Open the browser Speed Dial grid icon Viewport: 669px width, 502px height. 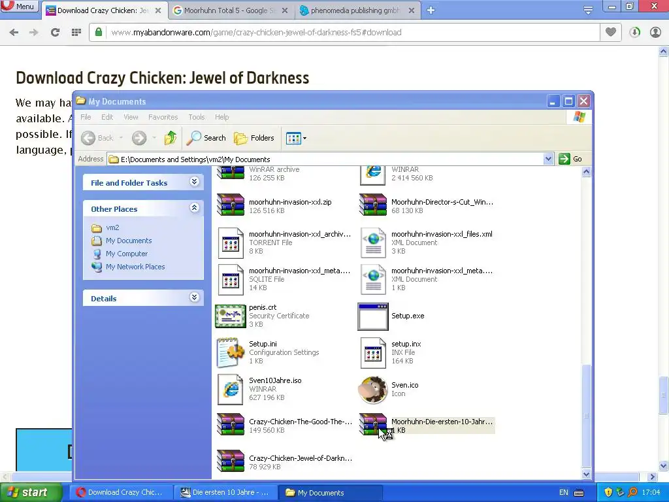(76, 32)
